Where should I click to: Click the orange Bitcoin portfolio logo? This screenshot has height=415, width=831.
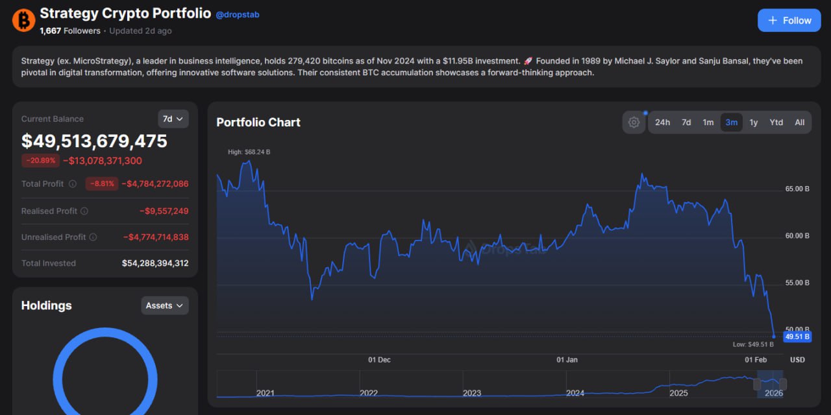click(23, 20)
